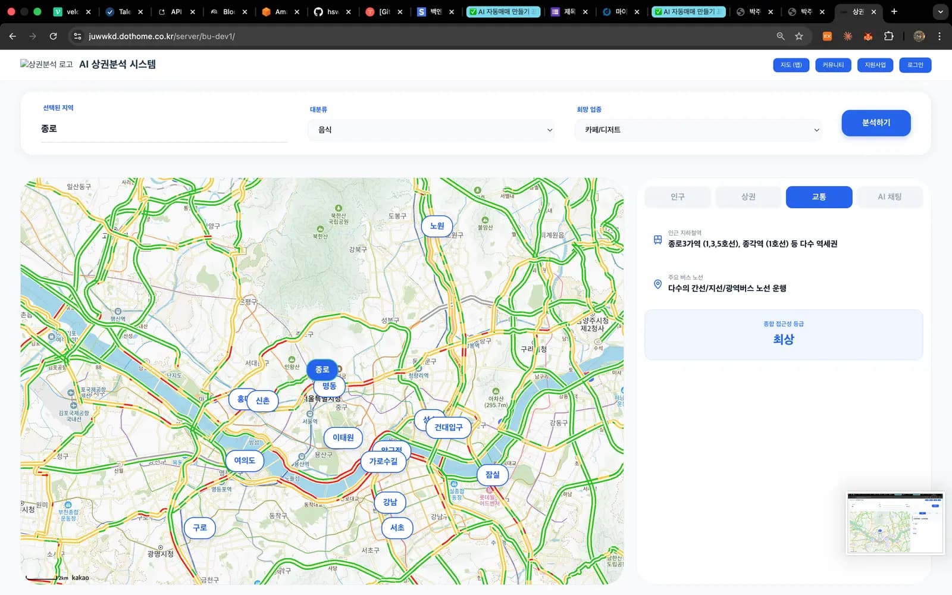Expand the 희망 업종 카페/디저트 dropdown
The height and width of the screenshot is (595, 952).
[698, 130]
